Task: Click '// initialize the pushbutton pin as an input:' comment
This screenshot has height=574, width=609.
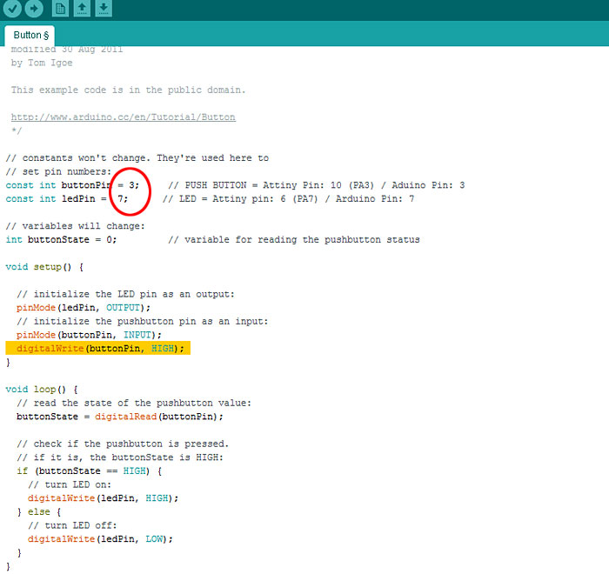Action: tap(142, 321)
